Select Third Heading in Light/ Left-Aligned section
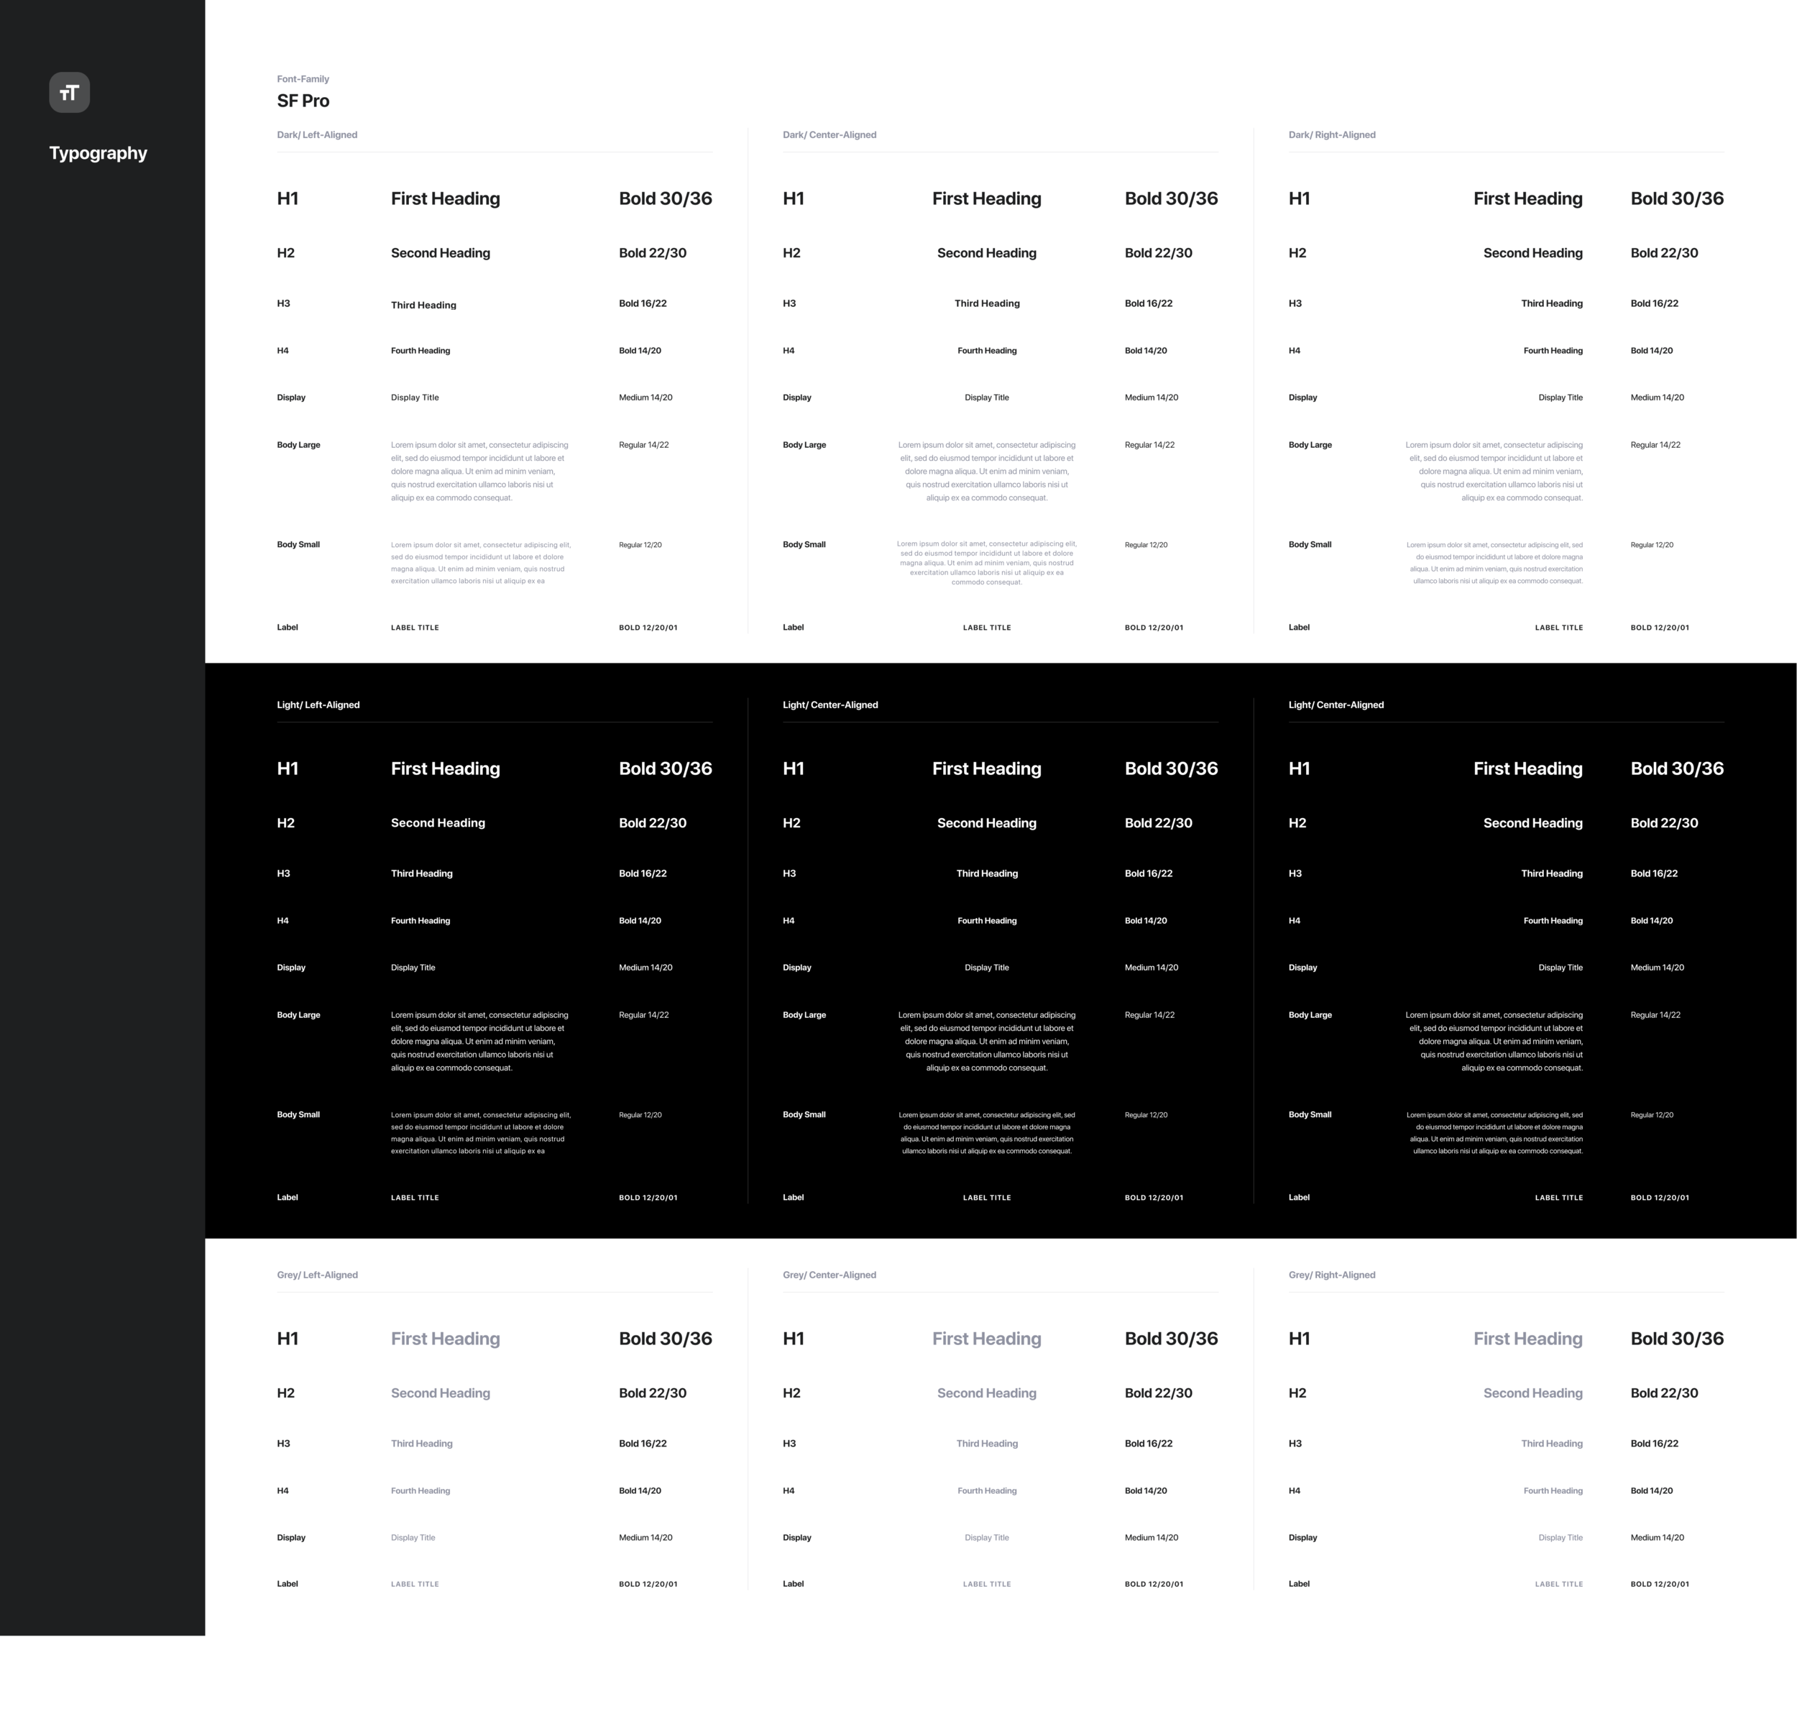This screenshot has width=1797, height=1711. coord(422,873)
